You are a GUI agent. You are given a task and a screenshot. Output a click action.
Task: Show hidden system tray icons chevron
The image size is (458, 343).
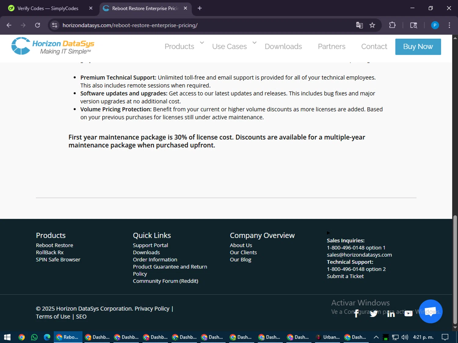pos(376,337)
